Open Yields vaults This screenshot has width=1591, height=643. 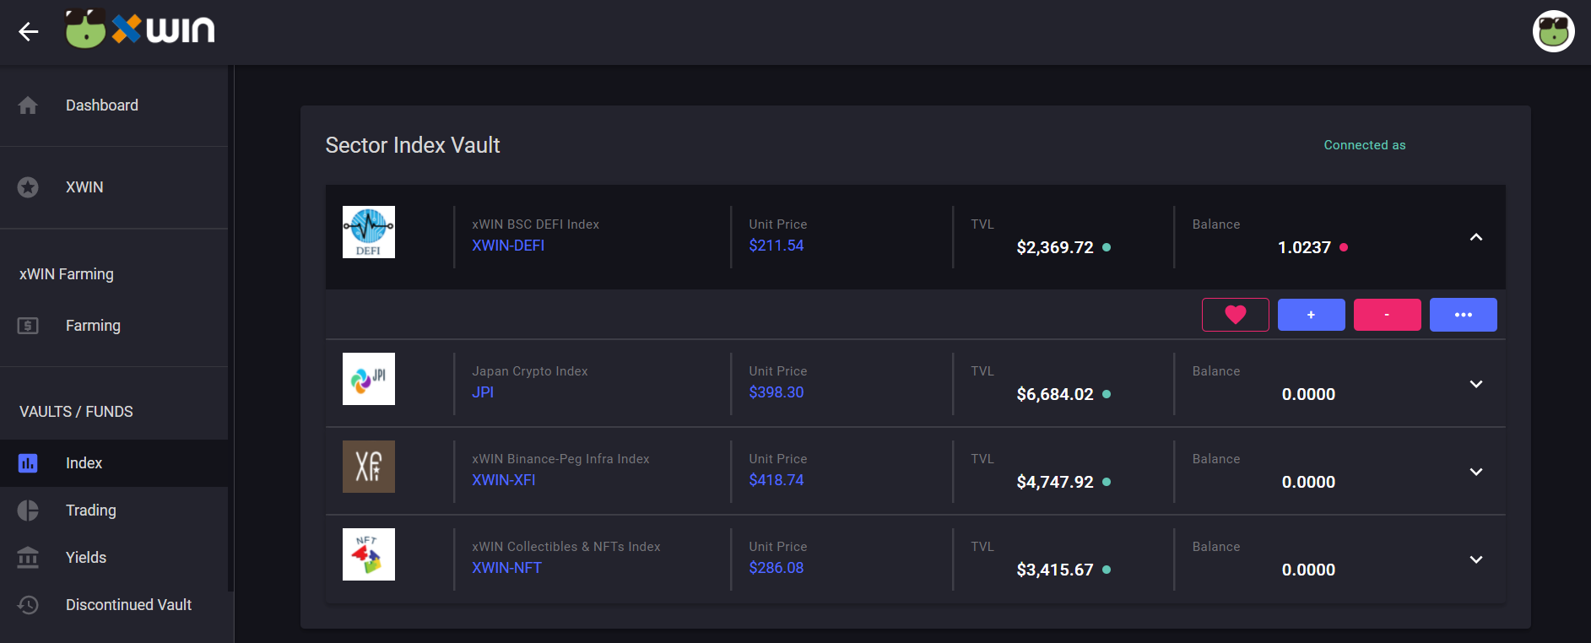pyautogui.click(x=114, y=558)
